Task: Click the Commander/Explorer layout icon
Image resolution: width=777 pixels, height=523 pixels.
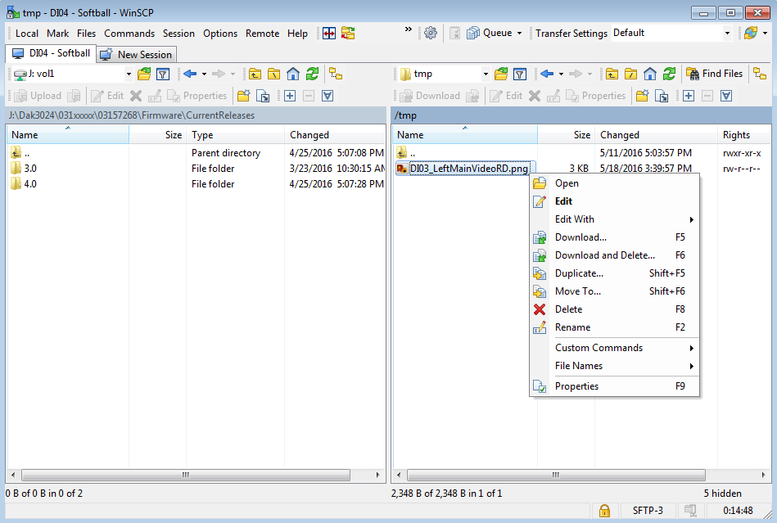Action: point(329,34)
